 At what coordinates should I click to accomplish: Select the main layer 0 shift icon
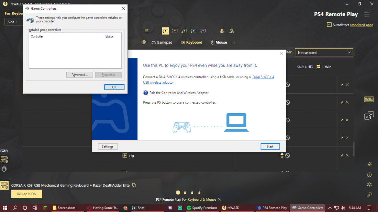[165, 31]
